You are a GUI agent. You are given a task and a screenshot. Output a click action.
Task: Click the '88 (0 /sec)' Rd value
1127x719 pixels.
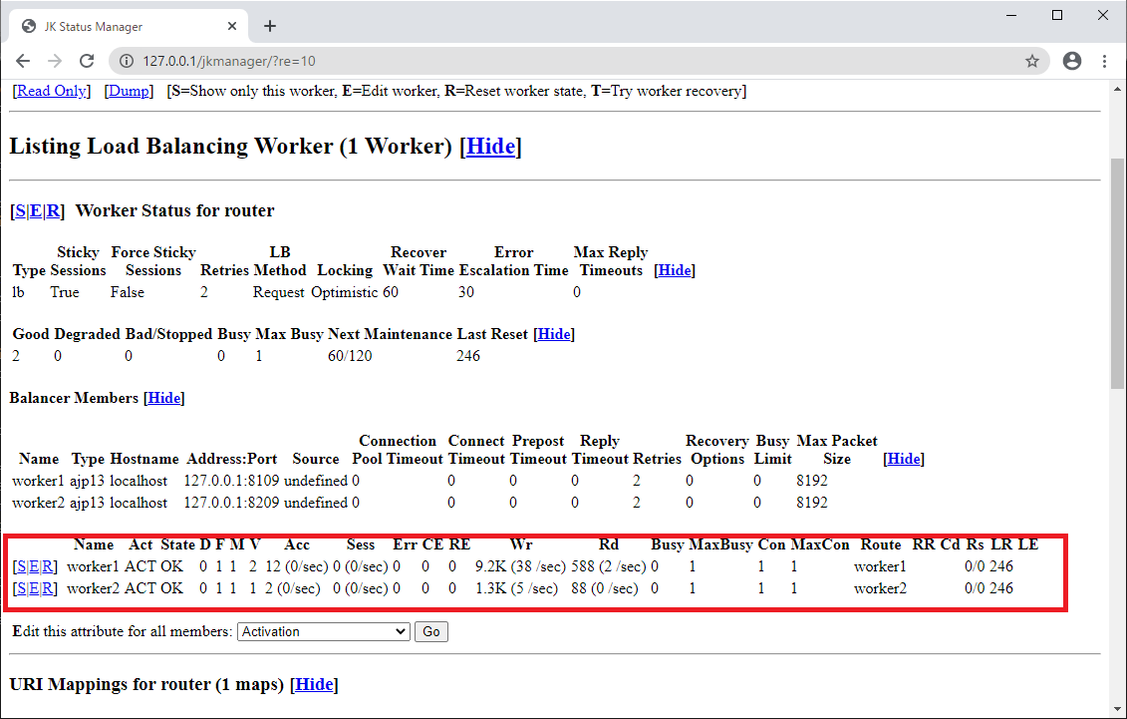605,588
